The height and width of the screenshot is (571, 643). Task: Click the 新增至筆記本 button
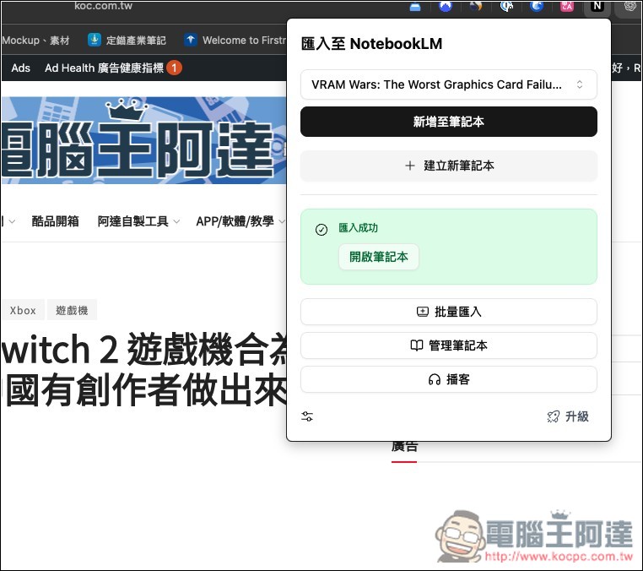(449, 122)
